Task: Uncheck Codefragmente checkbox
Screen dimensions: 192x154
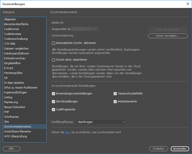Action: tap(53, 110)
